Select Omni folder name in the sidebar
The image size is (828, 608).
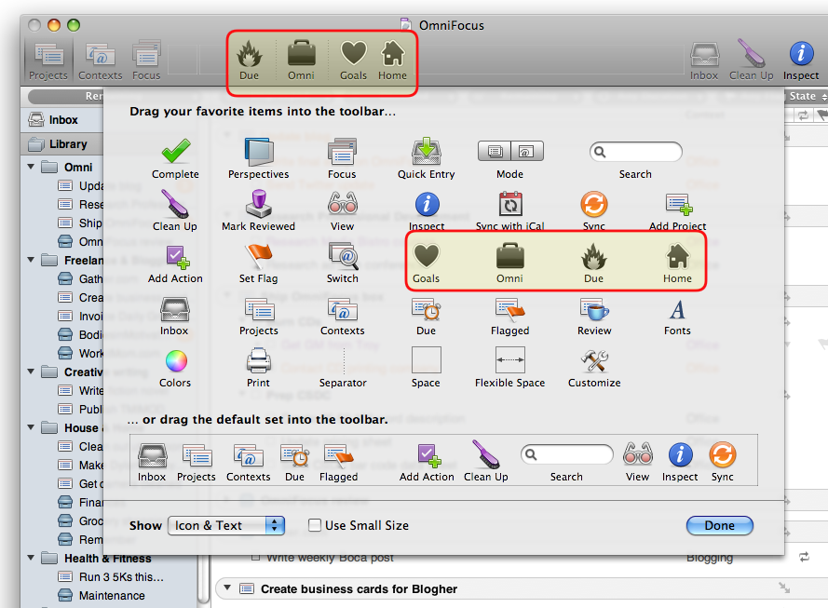click(x=78, y=168)
